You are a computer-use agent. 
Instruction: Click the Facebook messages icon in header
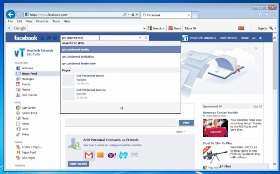[x=49, y=38]
